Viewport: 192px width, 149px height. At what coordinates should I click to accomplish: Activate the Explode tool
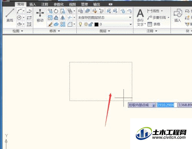[x=56, y=24]
